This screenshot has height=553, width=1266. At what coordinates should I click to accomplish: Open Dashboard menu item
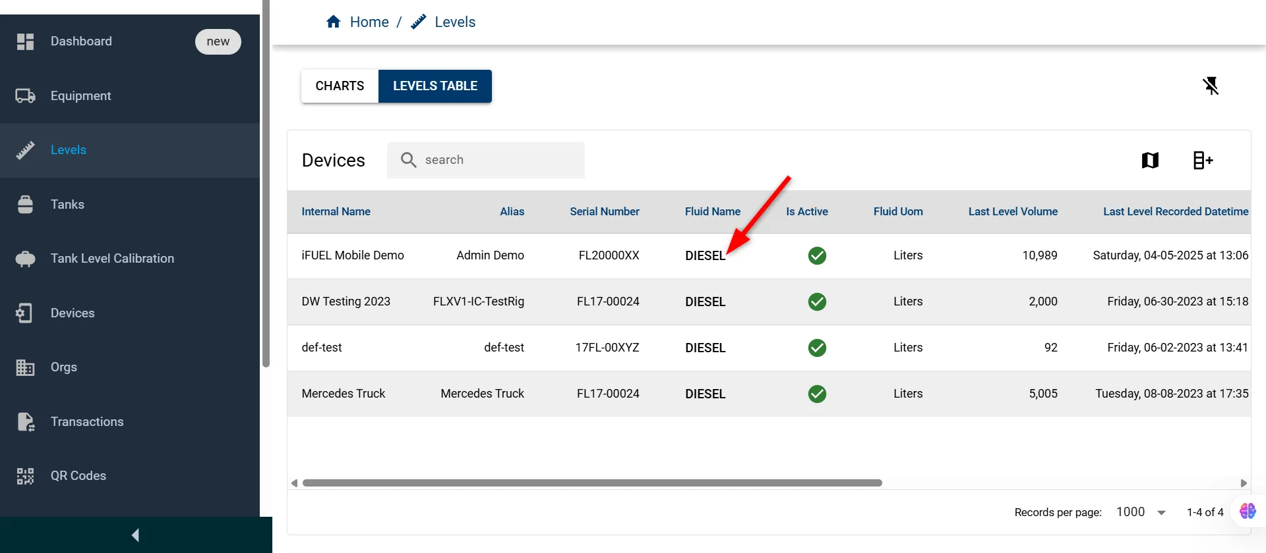tap(130, 41)
